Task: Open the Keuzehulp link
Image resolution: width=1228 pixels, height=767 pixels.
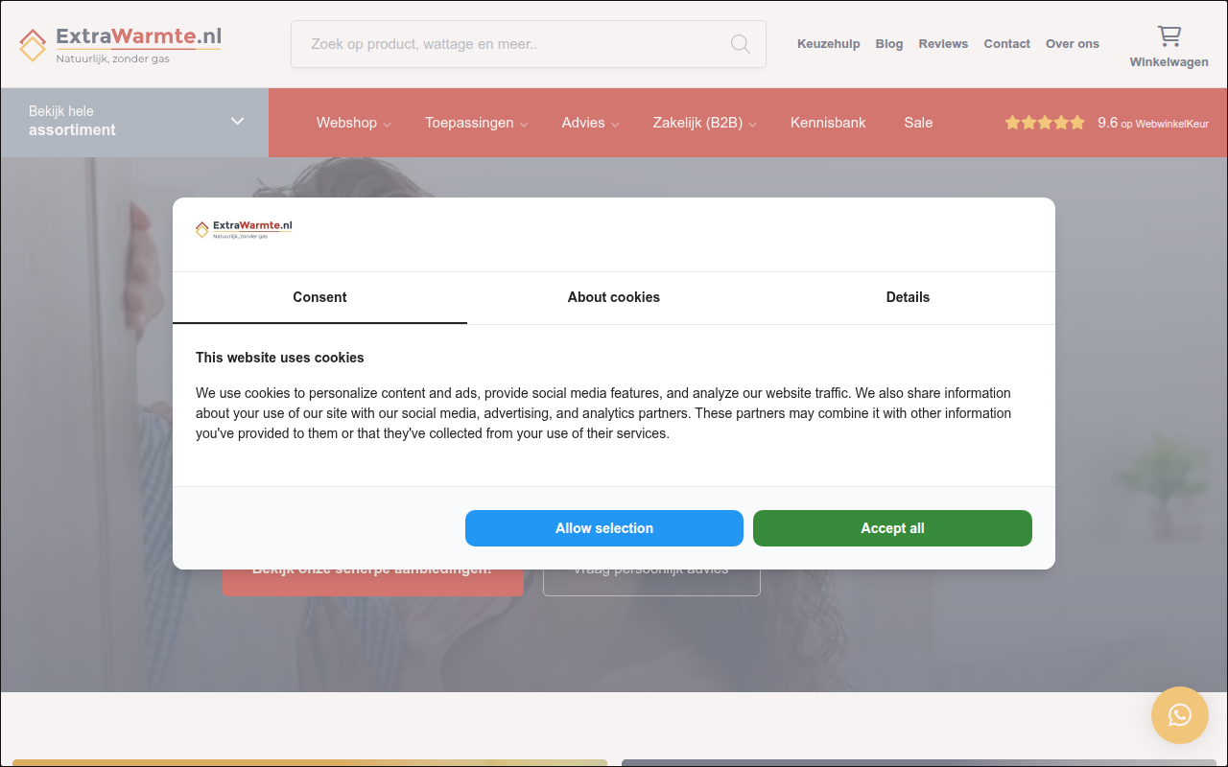Action: tap(829, 44)
